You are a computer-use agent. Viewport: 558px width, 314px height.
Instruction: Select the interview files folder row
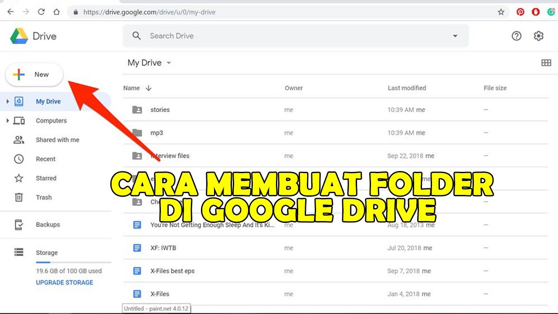(x=336, y=156)
